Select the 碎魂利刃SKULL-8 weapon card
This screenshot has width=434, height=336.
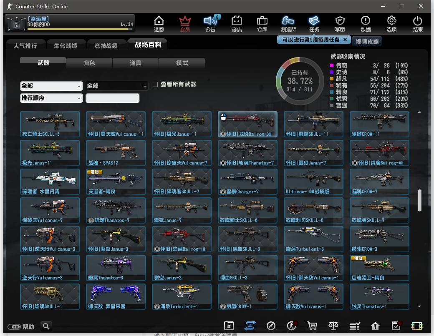coord(313,210)
